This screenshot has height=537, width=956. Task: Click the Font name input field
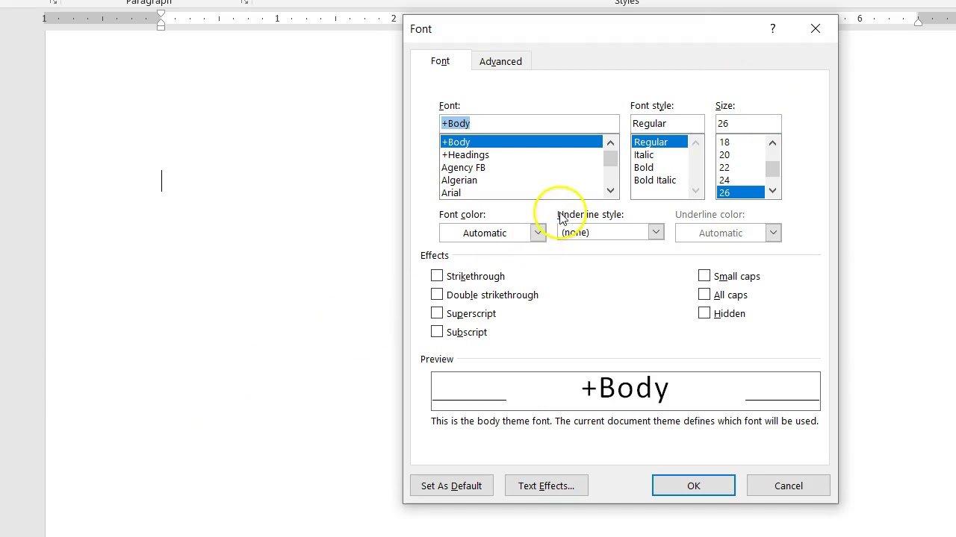529,123
